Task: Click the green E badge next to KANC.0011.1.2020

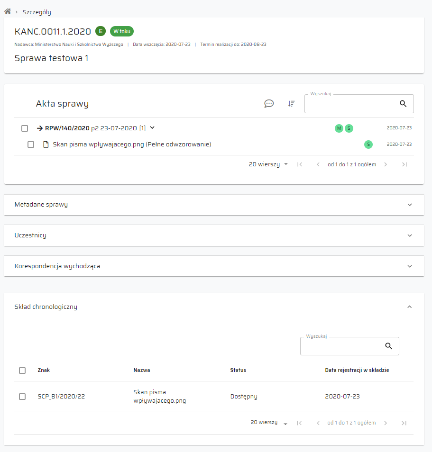Action: pos(100,31)
